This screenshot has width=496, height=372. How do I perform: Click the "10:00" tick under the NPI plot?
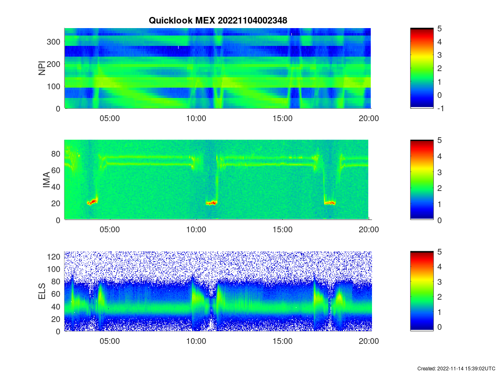pyautogui.click(x=196, y=118)
